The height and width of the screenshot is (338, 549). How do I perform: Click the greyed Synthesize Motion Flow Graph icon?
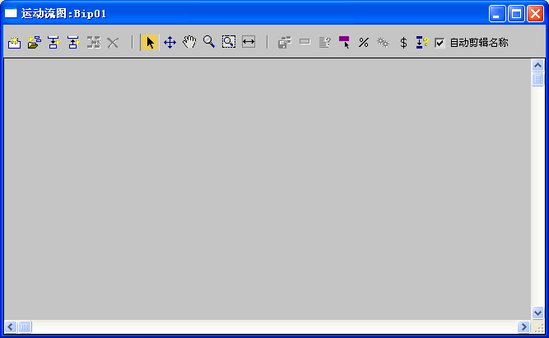285,42
